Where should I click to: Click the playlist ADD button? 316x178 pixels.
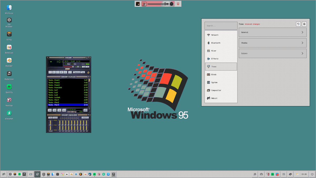tap(50, 110)
